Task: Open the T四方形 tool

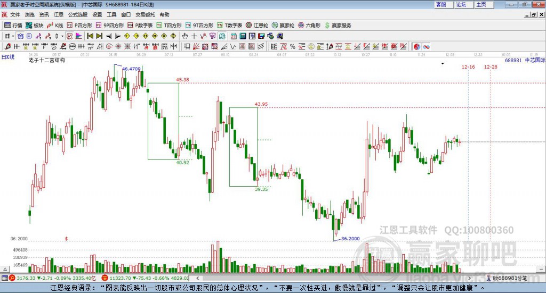Action: [x=169, y=26]
